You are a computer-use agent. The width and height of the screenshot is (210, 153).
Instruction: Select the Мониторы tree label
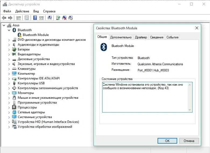coord(26,93)
